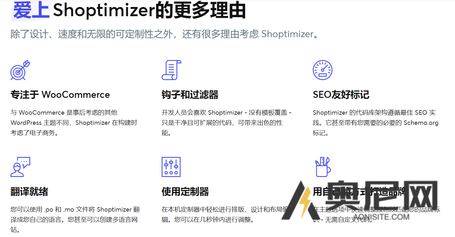
Task: Click the 专注于 WooCommerce heading
Action: point(60,95)
